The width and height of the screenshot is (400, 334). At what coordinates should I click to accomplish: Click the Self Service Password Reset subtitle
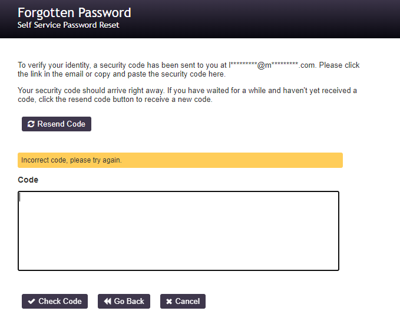[x=68, y=26]
